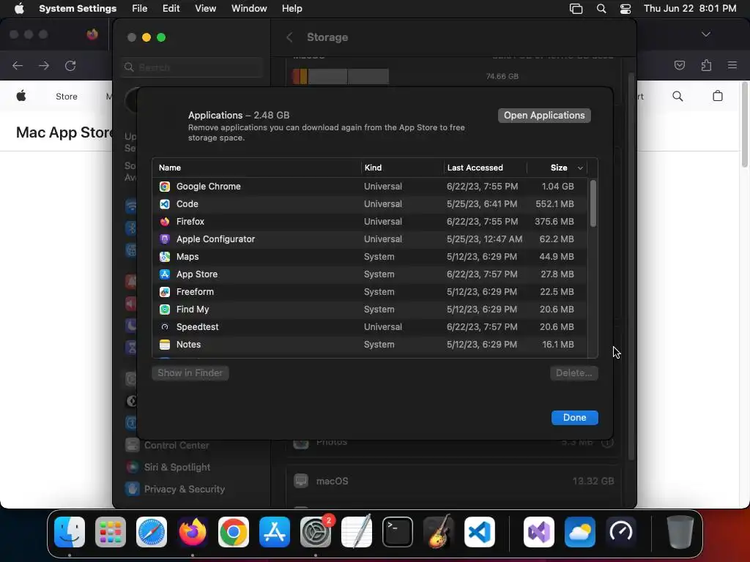Sort applications by Size column header

pos(558,168)
